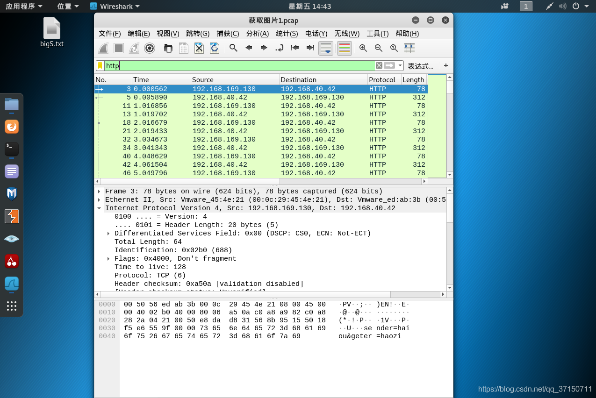
Task: Open the 捕获(C) menu
Action: coord(228,34)
